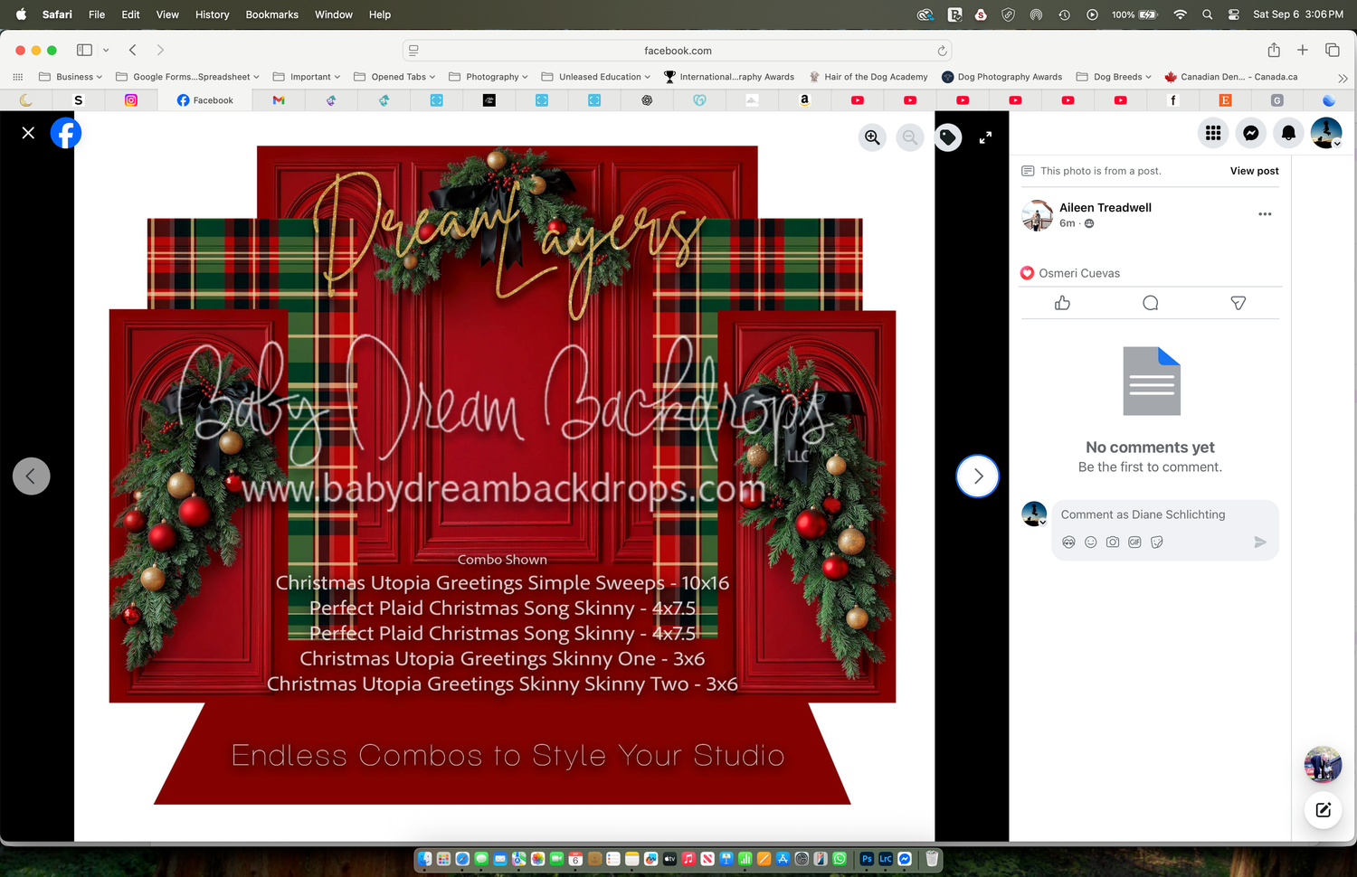Open the floating chat head
This screenshot has width=1357, height=877.
(x=1323, y=764)
